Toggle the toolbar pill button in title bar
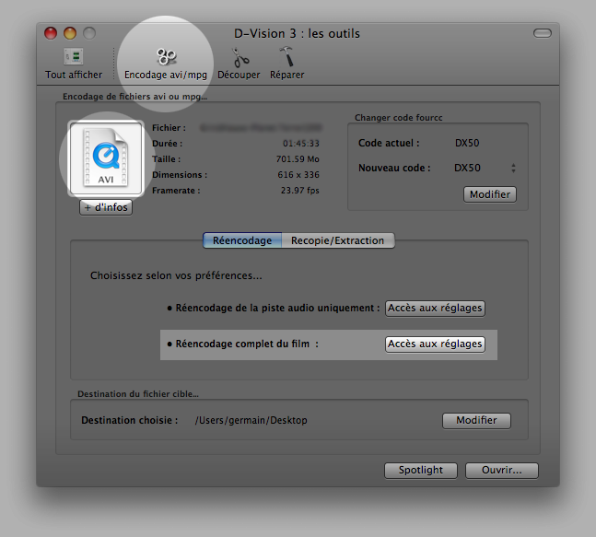 coord(543,33)
